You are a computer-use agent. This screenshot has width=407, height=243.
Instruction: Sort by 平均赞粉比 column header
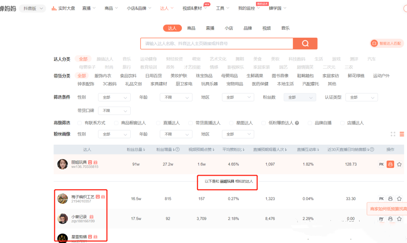233,150
